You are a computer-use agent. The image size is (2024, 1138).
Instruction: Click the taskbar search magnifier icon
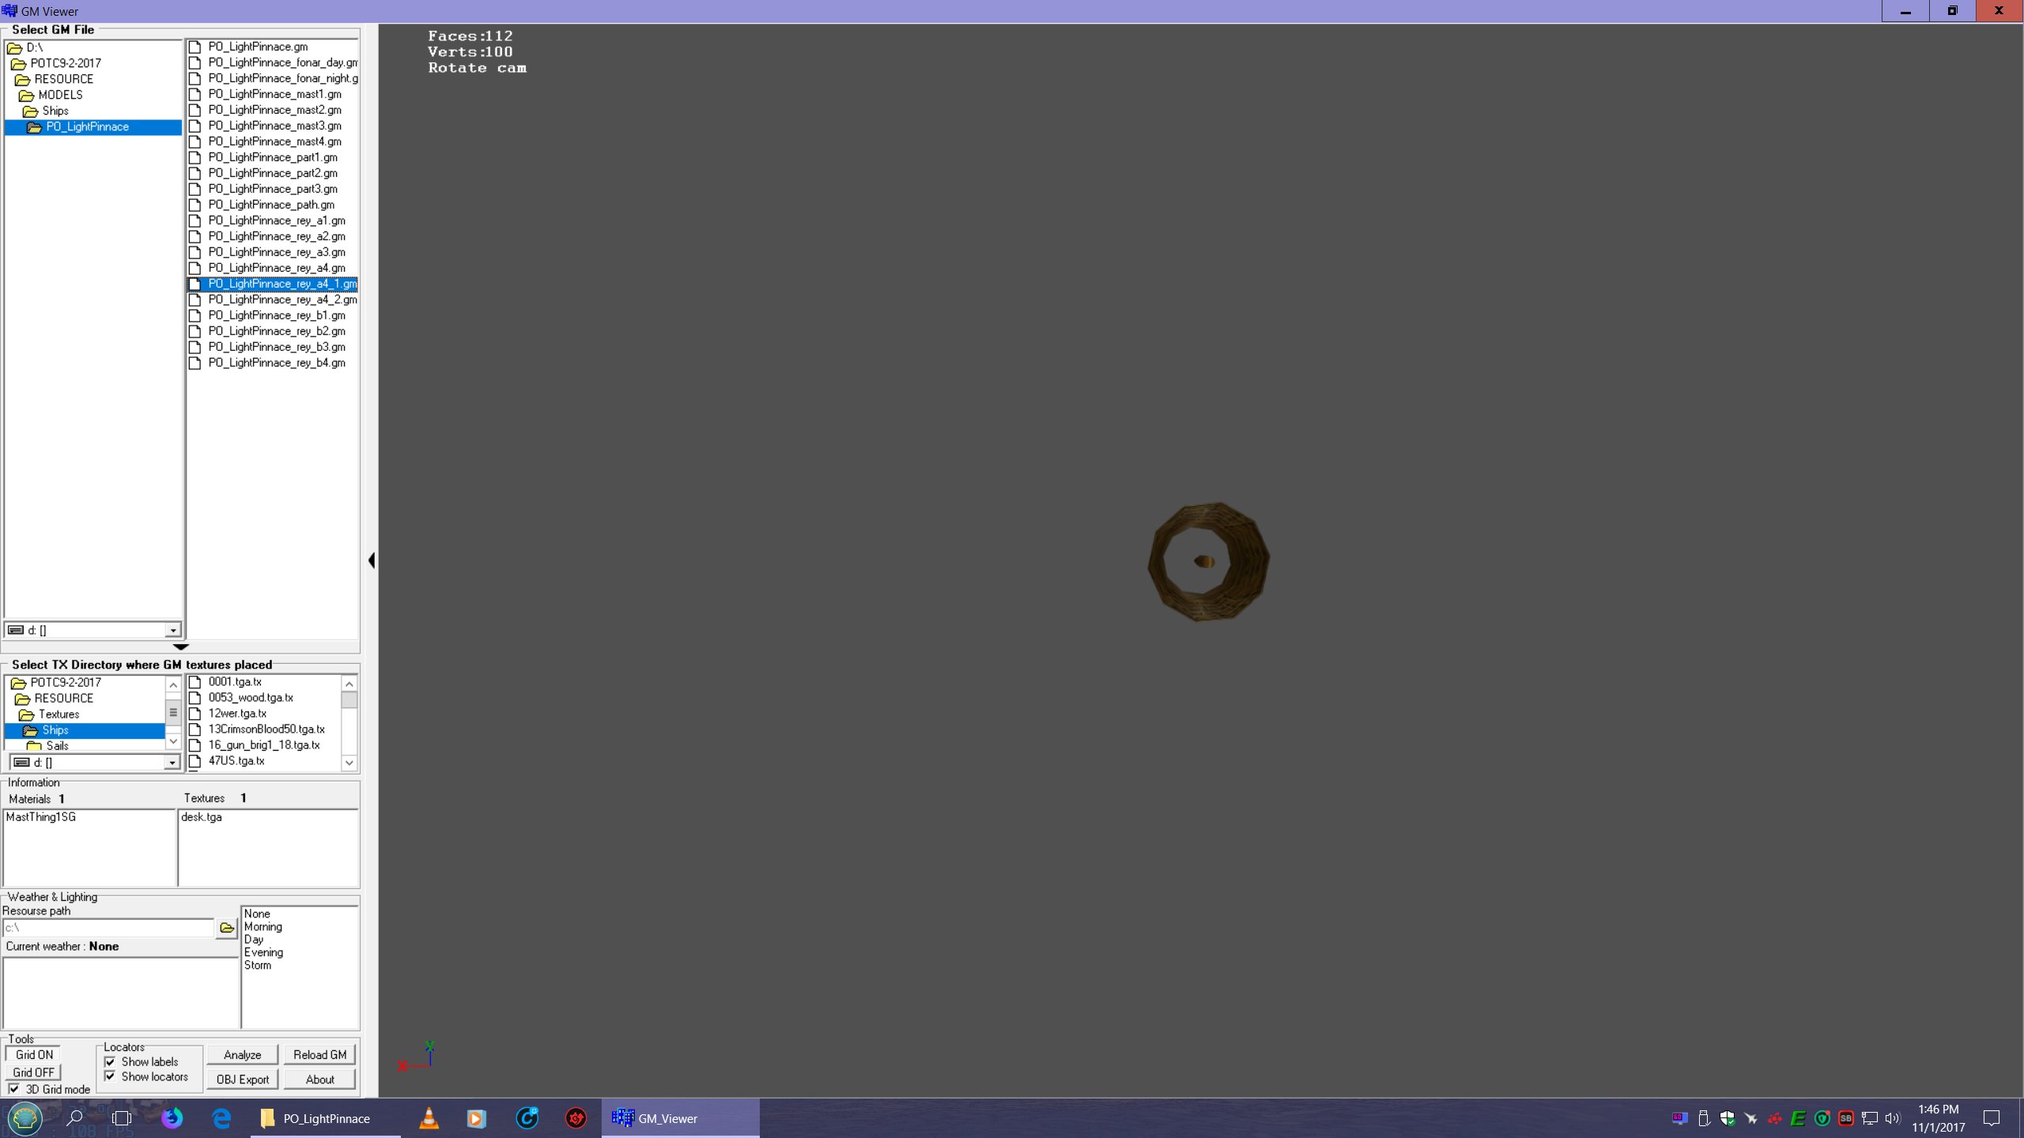(75, 1118)
